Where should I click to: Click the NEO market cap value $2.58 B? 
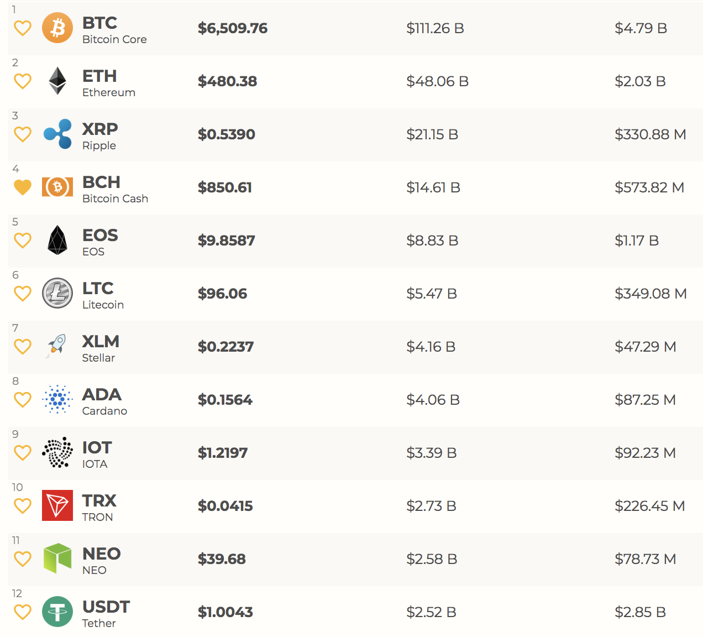(x=432, y=558)
